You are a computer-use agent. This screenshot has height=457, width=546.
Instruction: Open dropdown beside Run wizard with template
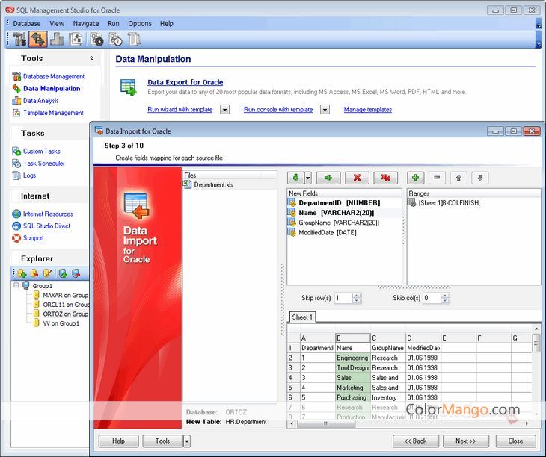click(225, 110)
